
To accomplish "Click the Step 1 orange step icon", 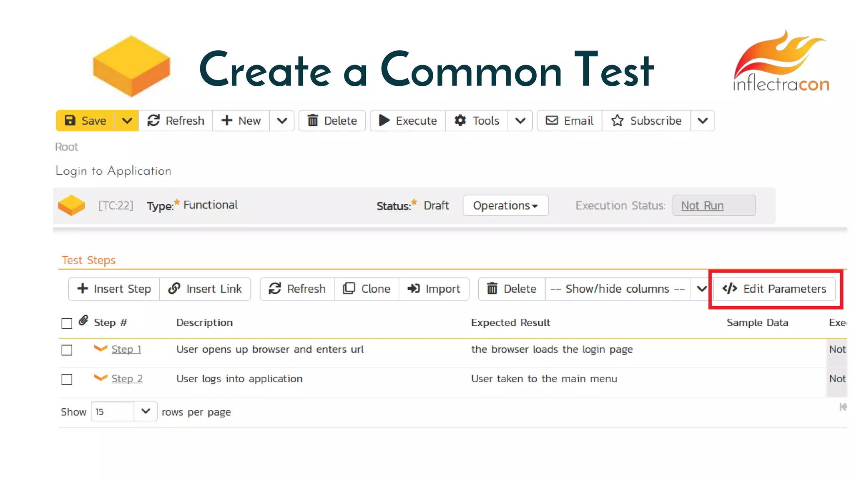I will coord(100,348).
